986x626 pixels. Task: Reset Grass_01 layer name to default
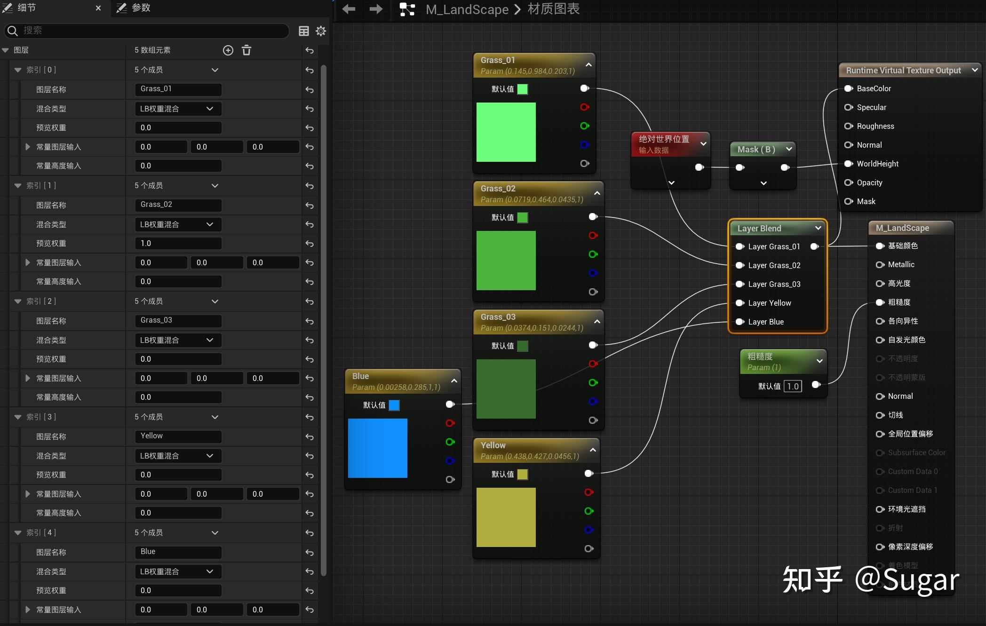(310, 89)
